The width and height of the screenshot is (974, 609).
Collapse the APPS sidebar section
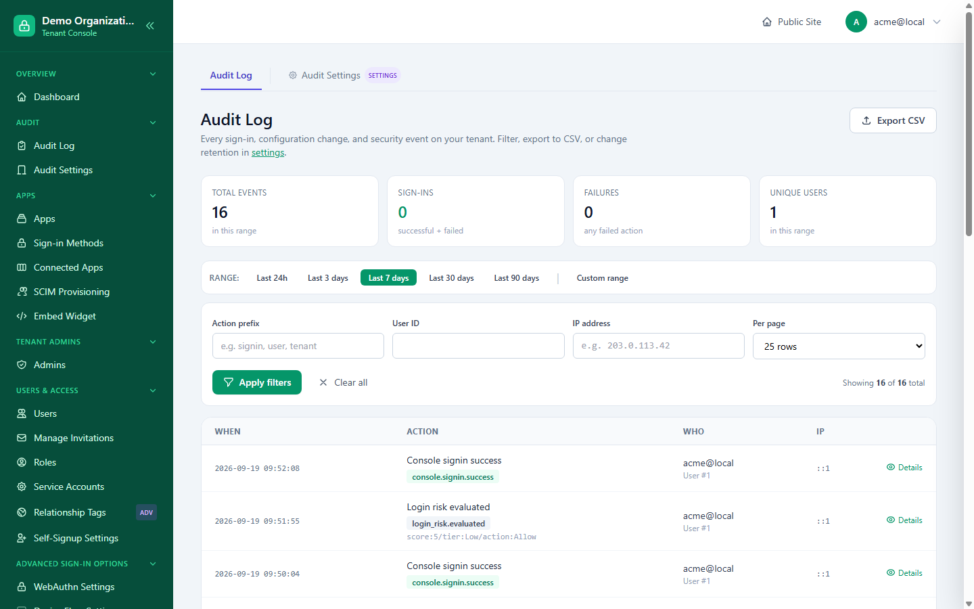[x=153, y=196]
